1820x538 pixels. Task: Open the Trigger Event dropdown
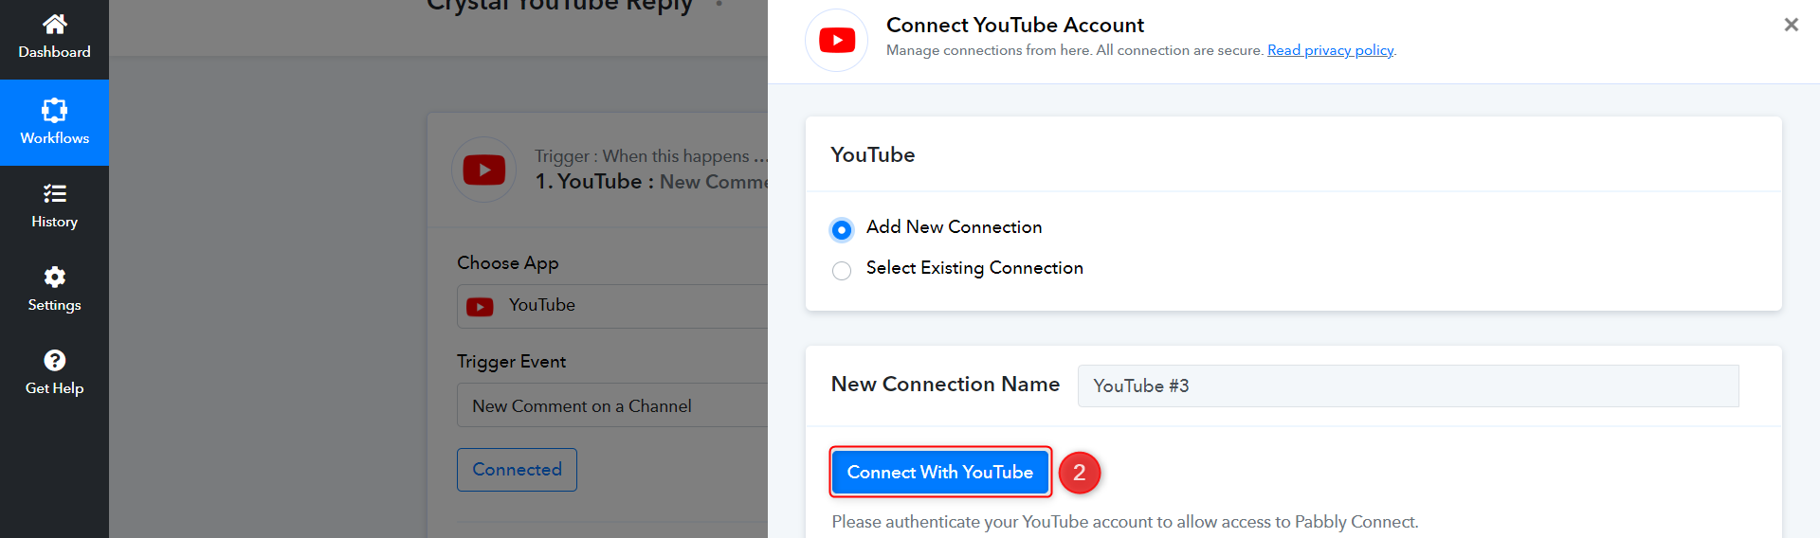(616, 405)
